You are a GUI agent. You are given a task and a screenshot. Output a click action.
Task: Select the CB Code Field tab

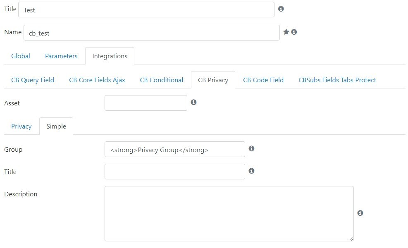(263, 80)
